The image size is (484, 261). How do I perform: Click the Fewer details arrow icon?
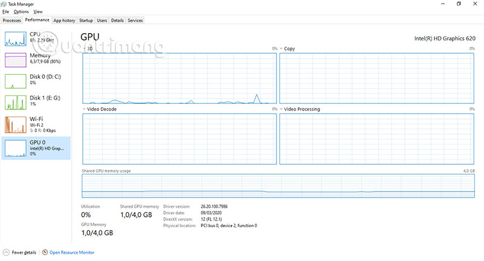[6, 253]
